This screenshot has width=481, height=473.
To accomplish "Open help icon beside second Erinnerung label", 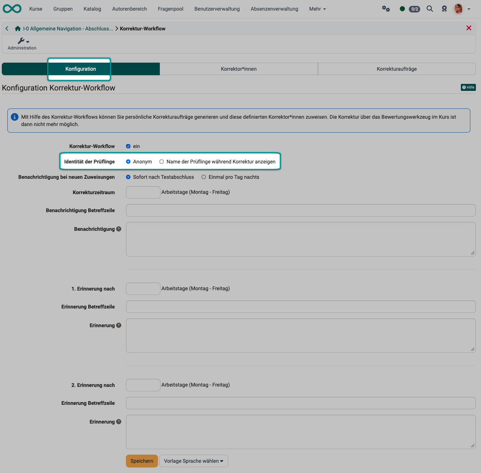I will pyautogui.click(x=119, y=422).
